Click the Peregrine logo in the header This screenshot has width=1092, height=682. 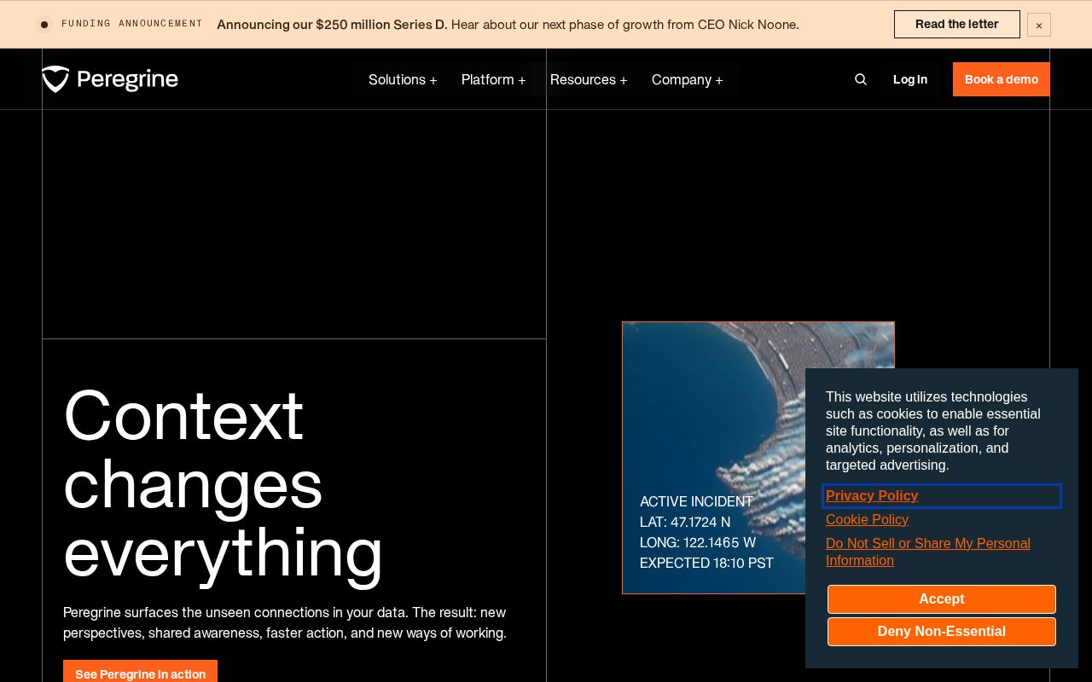tap(110, 79)
